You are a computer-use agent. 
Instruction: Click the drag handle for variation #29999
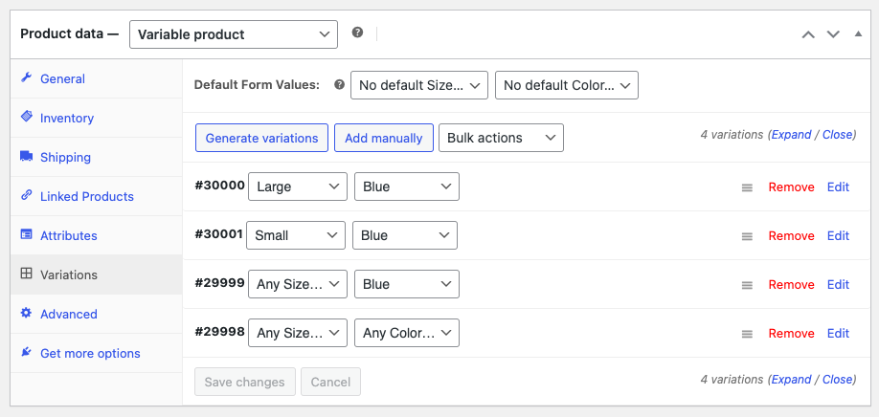(x=747, y=285)
